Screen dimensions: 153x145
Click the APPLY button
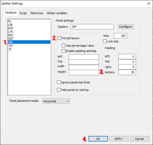click(119, 139)
